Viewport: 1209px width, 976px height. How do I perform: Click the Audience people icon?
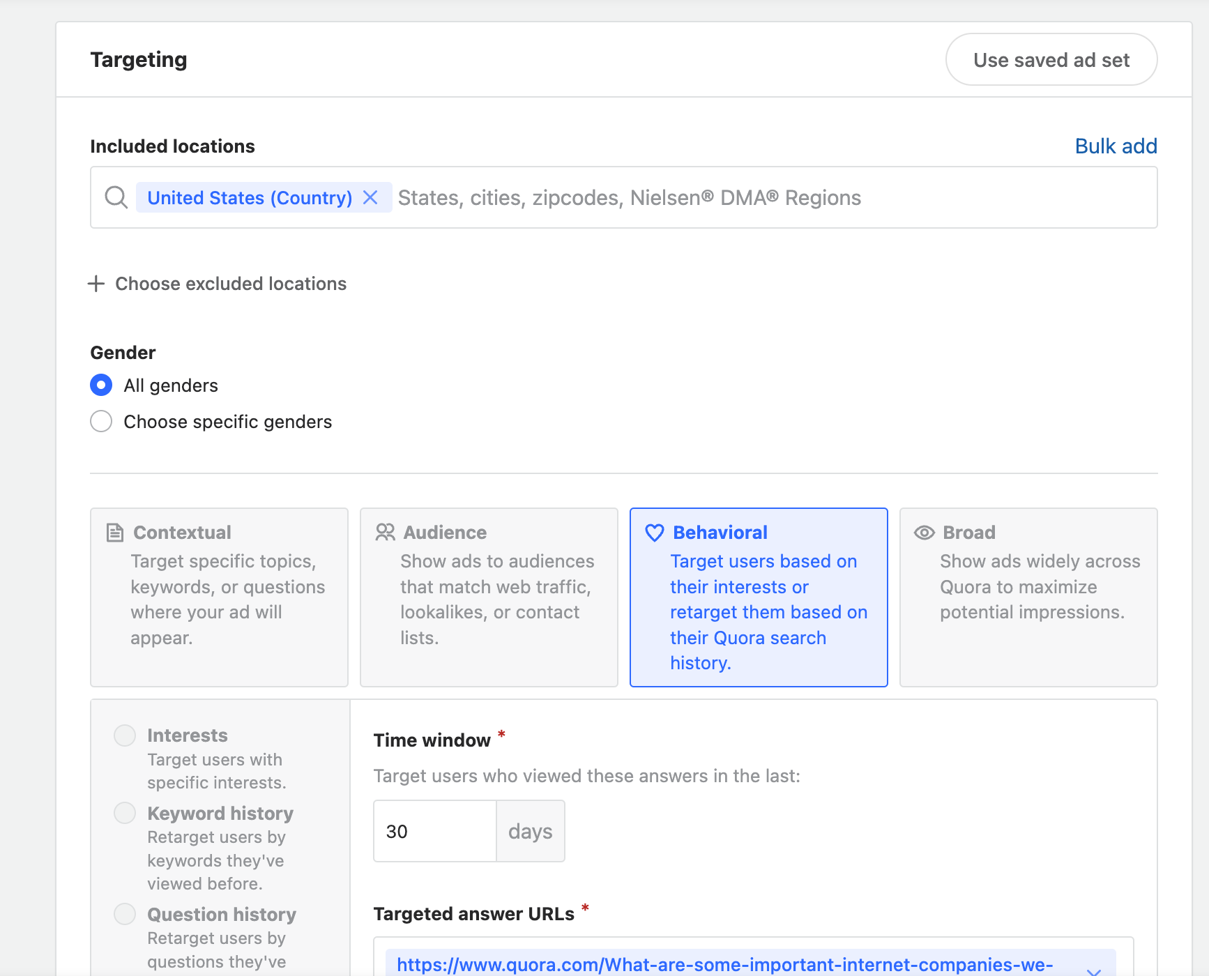pyautogui.click(x=385, y=533)
